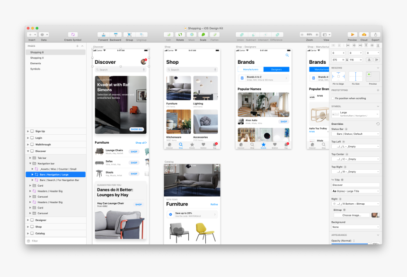Expand the Sign Up artboard
407x277 pixels.
[x=27, y=131]
